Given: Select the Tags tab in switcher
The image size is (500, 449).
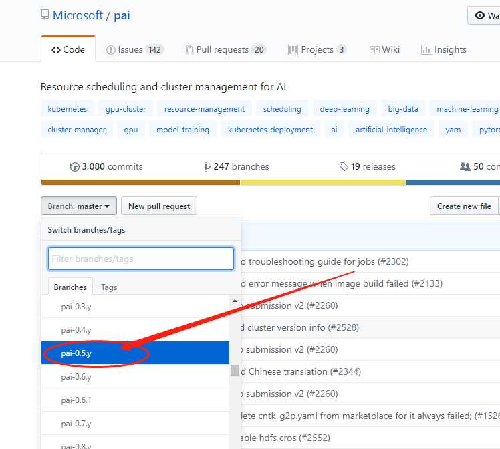Looking at the screenshot, I should tap(109, 287).
